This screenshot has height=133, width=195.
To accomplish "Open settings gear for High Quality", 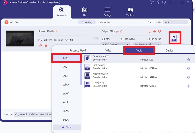I will coord(188,68).
